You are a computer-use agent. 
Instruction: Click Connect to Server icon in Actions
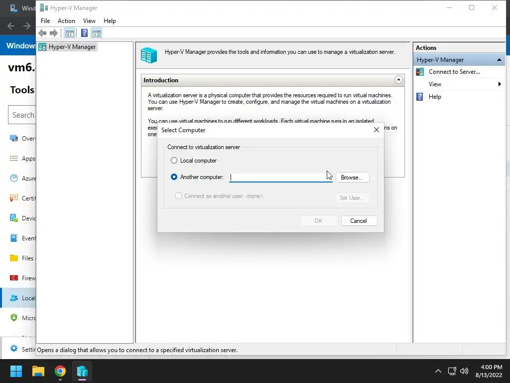(x=420, y=72)
